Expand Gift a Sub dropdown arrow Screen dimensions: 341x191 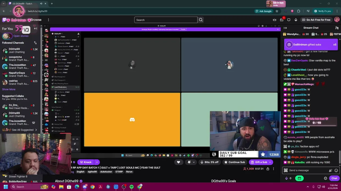(x=270, y=162)
